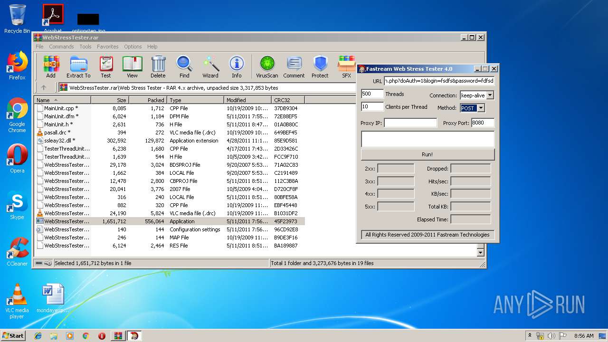Open the Tools menu
The width and height of the screenshot is (608, 342).
point(85,47)
